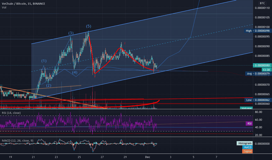Click the Dec marker on the time axis
Screen dimensions: 272x160
[147, 157]
